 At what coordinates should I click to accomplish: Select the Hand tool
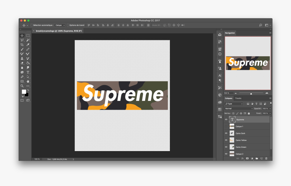pyautogui.click(x=28, y=81)
